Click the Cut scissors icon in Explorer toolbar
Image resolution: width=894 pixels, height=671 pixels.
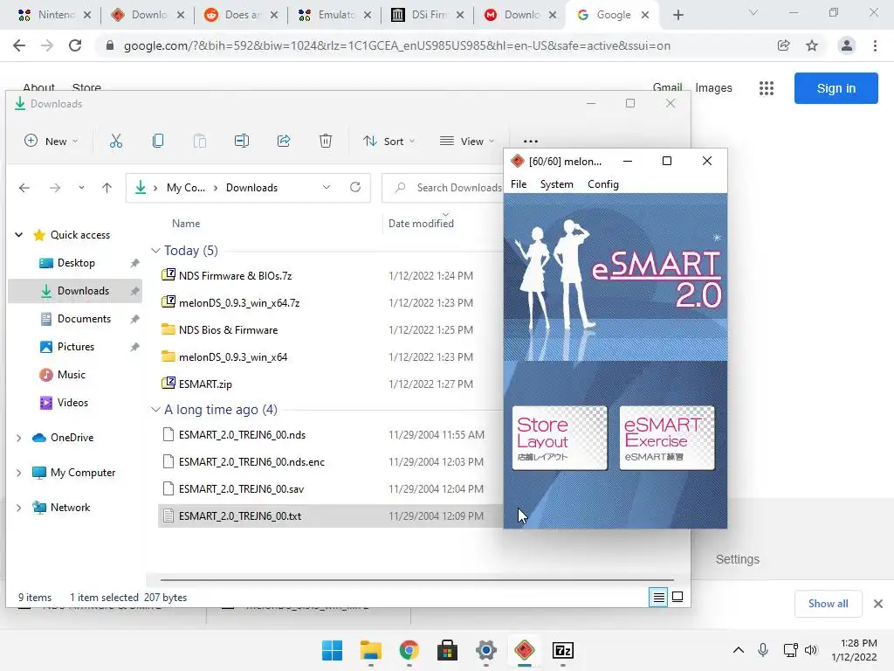[x=116, y=141]
